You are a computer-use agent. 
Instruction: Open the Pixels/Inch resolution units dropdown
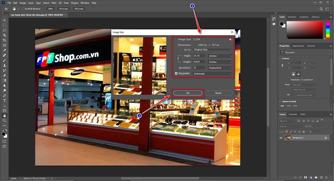coord(220,68)
